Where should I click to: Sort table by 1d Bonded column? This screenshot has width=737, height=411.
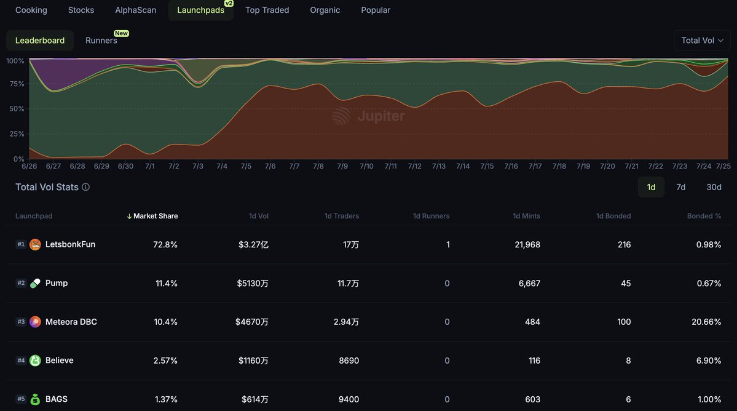pos(613,217)
